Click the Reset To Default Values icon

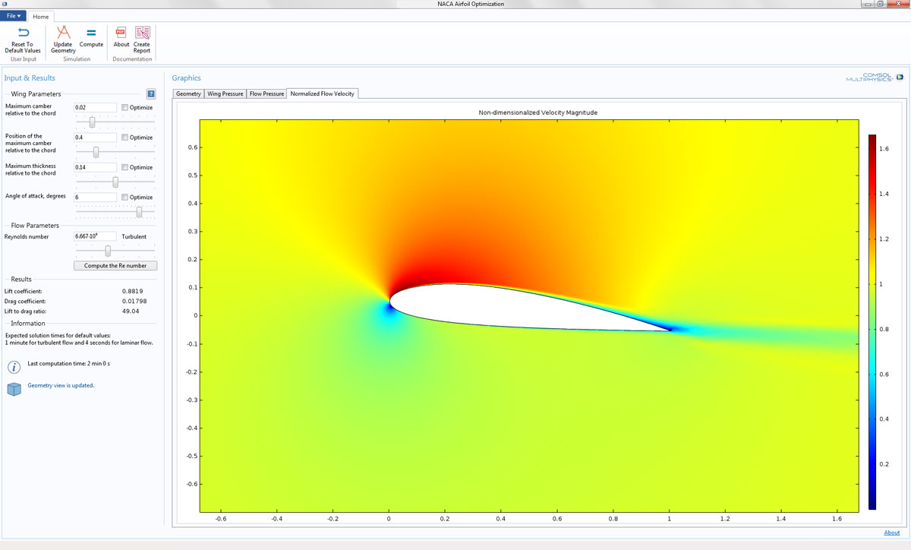point(23,33)
